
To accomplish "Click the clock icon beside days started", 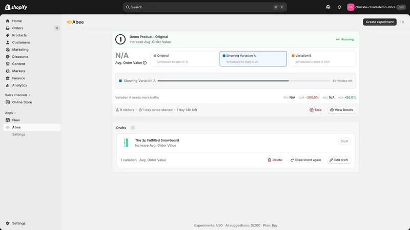I will point(140,110).
